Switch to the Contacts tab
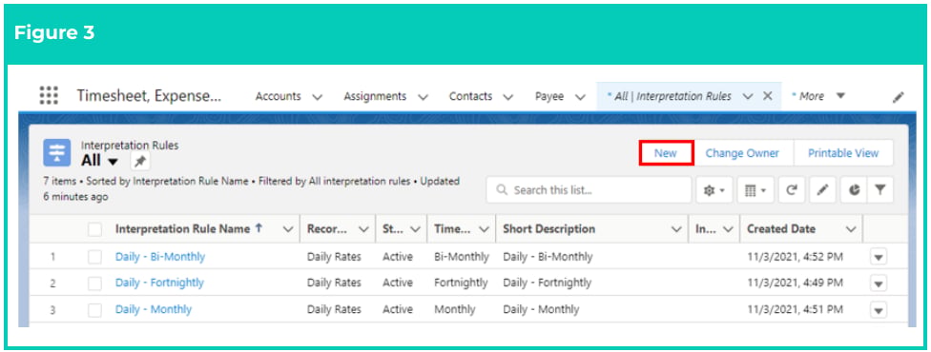The height and width of the screenshot is (352, 931). [470, 96]
